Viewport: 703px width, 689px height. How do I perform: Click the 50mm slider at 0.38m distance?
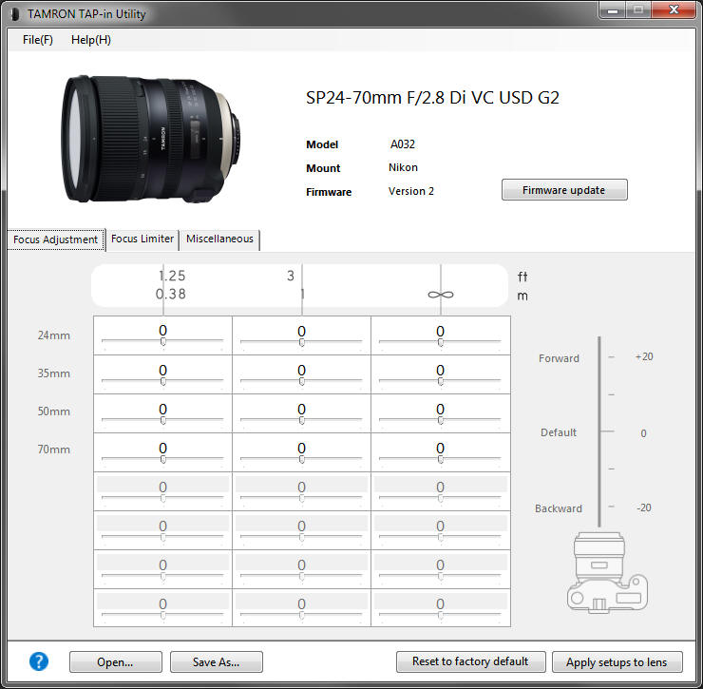(x=162, y=420)
